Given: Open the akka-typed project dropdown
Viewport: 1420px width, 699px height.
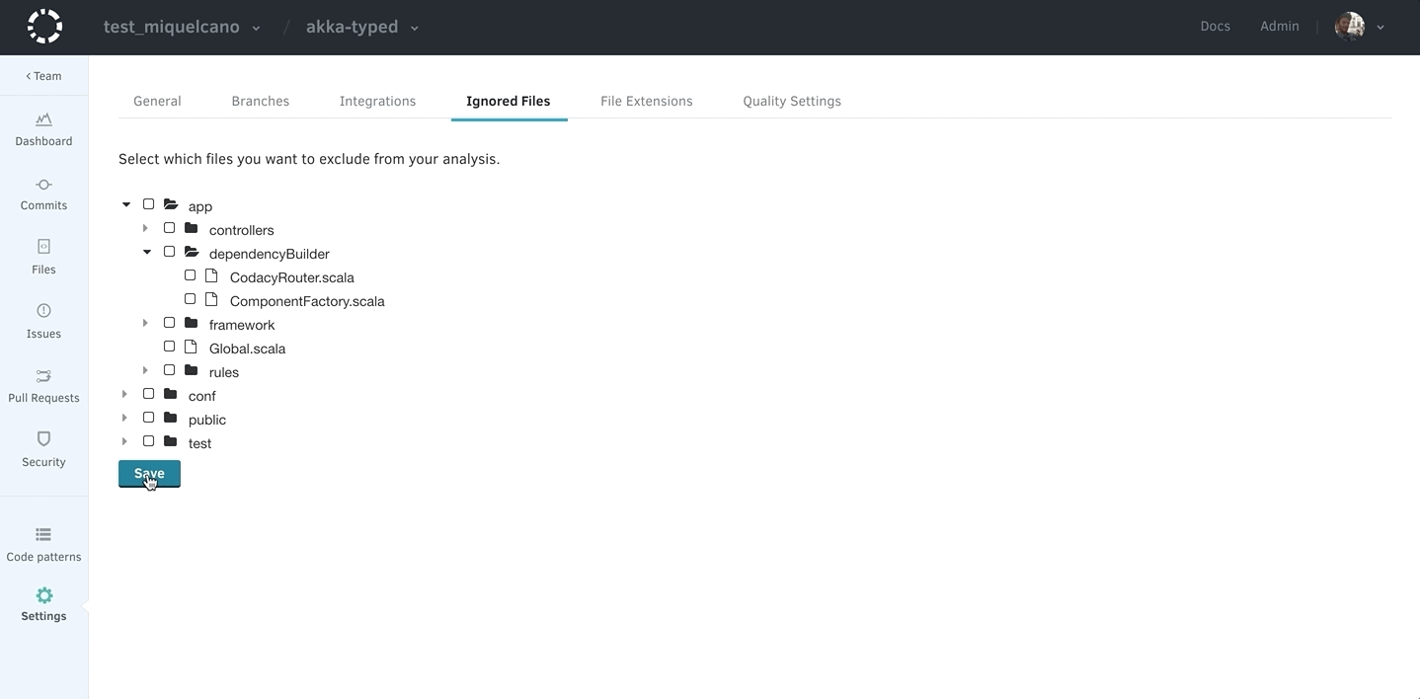Looking at the screenshot, I should click(361, 28).
